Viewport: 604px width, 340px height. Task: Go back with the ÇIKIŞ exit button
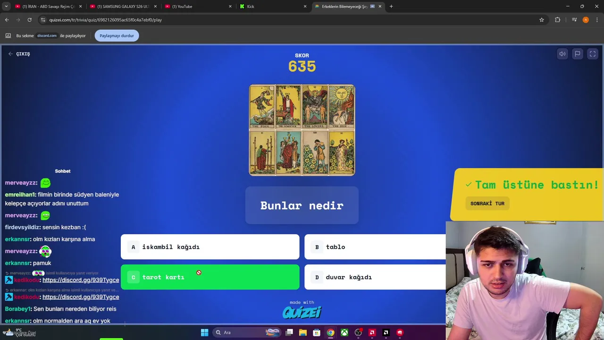(19, 54)
